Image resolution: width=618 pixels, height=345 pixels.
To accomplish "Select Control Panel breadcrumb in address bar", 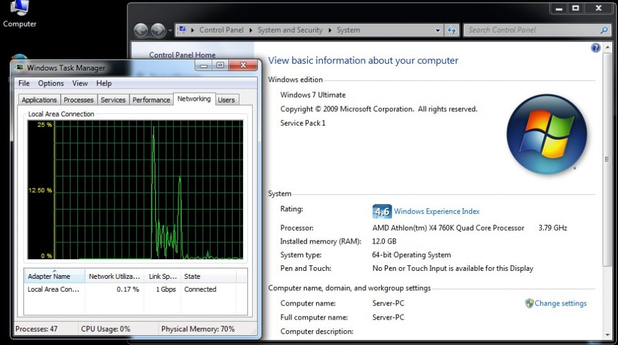I will tap(221, 30).
